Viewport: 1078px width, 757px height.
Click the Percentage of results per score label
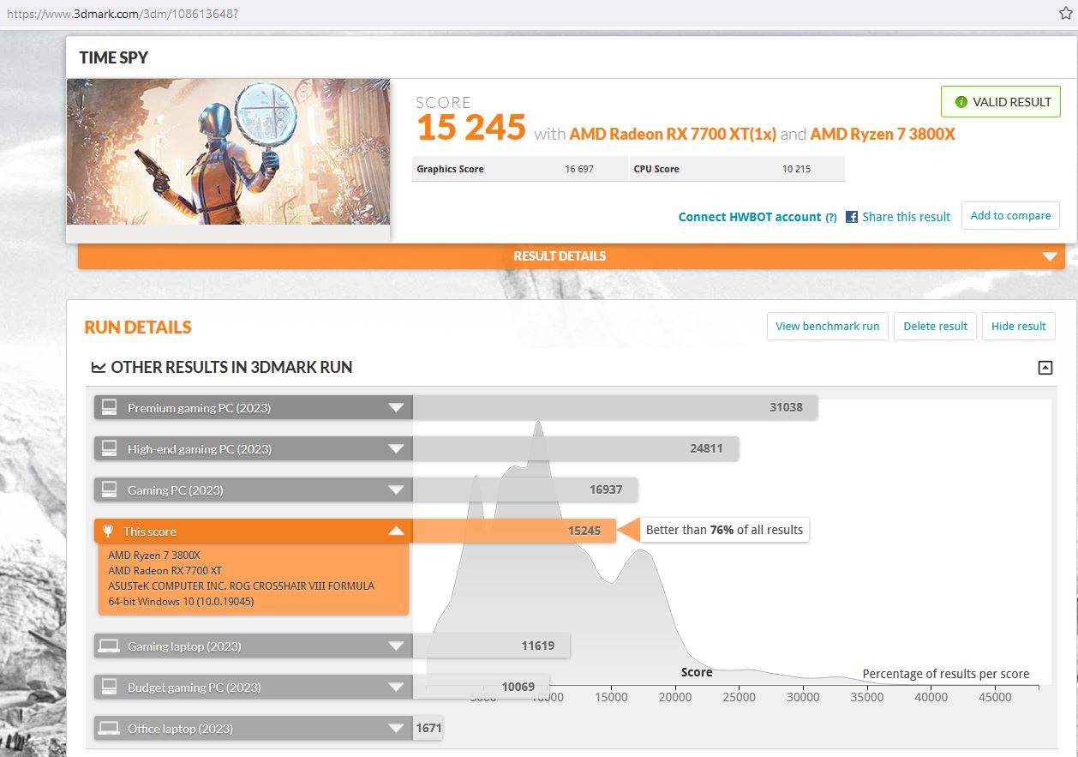[x=946, y=674]
